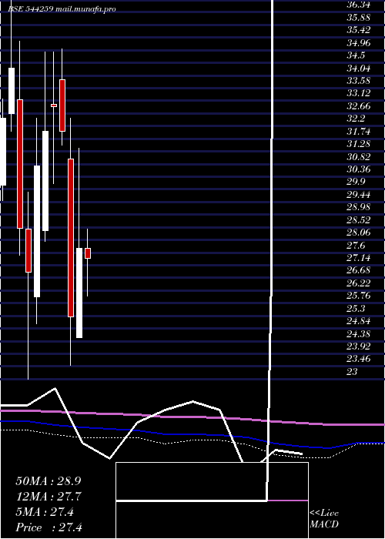This screenshot has height=539, width=385.
Task: Click the 29.9 price axis label
Action: [x=356, y=182]
